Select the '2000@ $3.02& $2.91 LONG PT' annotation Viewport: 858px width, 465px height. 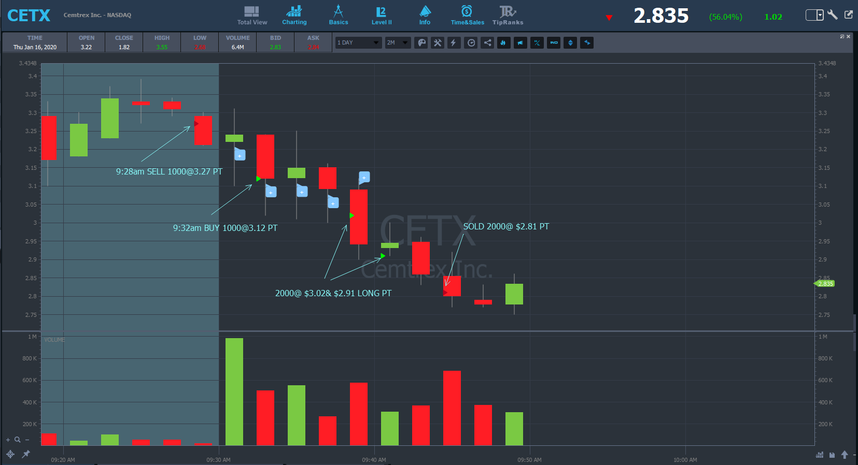[333, 293]
